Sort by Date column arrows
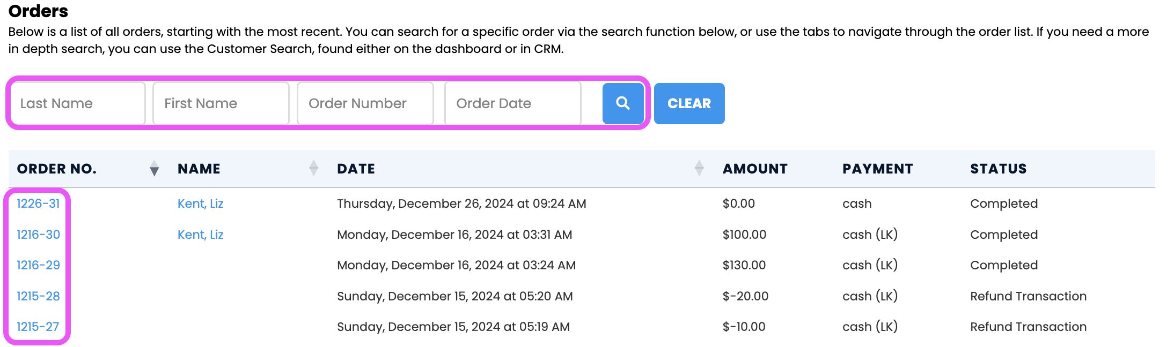This screenshot has height=347, width=1174. click(x=699, y=168)
